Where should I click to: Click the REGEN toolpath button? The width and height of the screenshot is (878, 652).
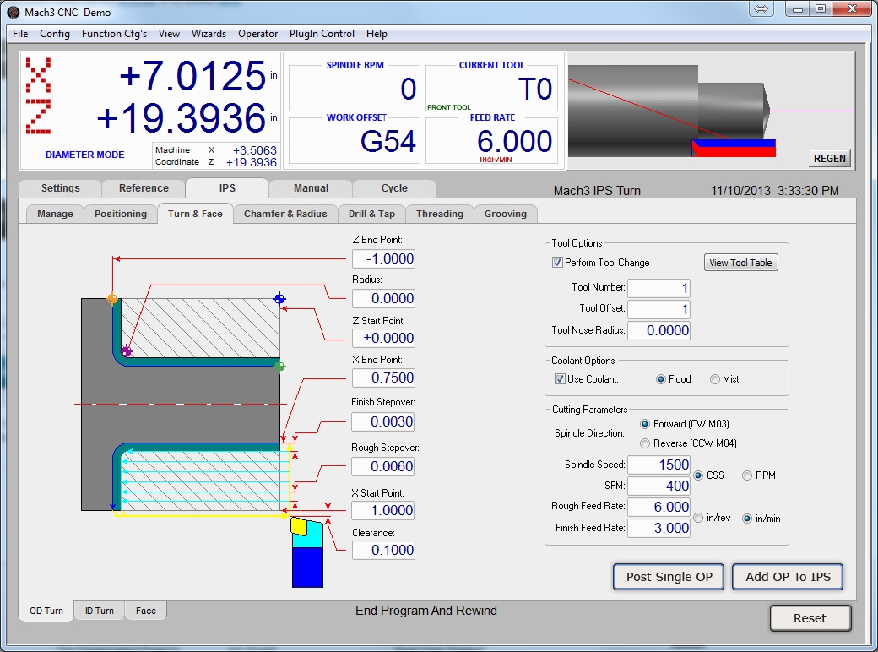pyautogui.click(x=829, y=159)
